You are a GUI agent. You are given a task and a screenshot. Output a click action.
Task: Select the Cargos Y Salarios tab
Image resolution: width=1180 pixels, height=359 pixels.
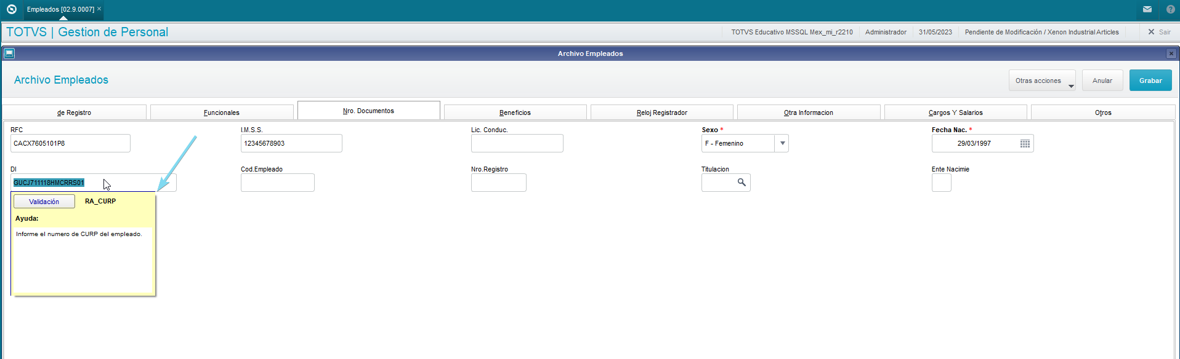(x=955, y=112)
